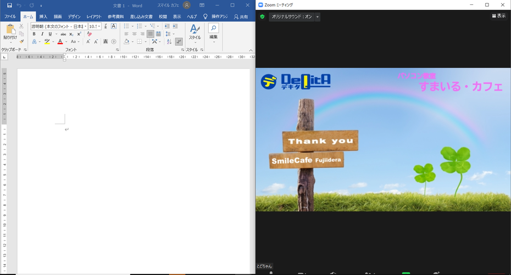Toggle Bold formatting
The height and width of the screenshot is (275, 511).
[x=34, y=34]
